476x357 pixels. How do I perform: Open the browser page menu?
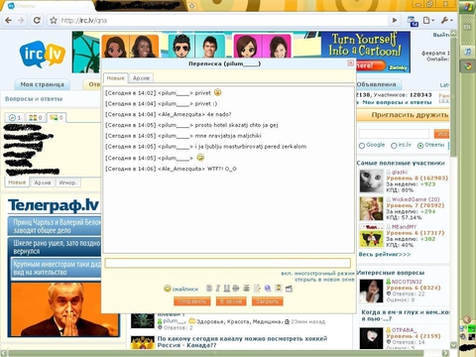(x=428, y=21)
